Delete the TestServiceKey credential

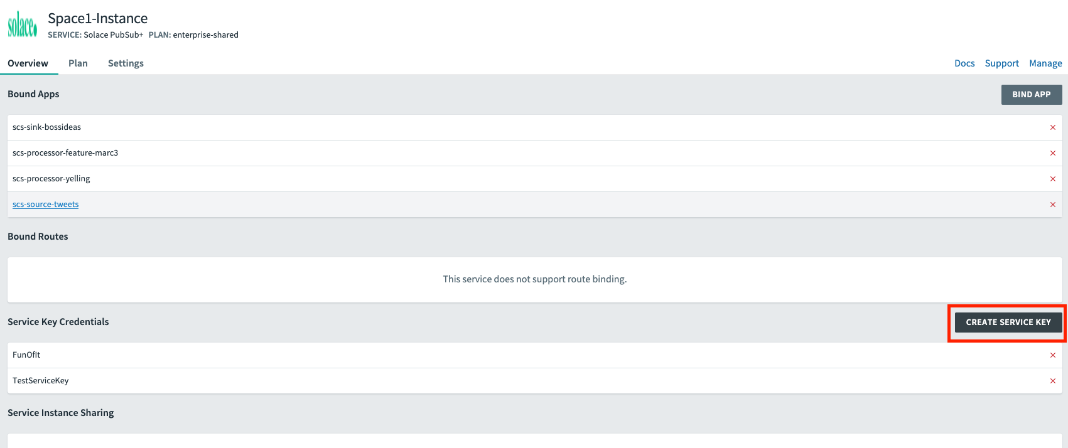point(1053,381)
